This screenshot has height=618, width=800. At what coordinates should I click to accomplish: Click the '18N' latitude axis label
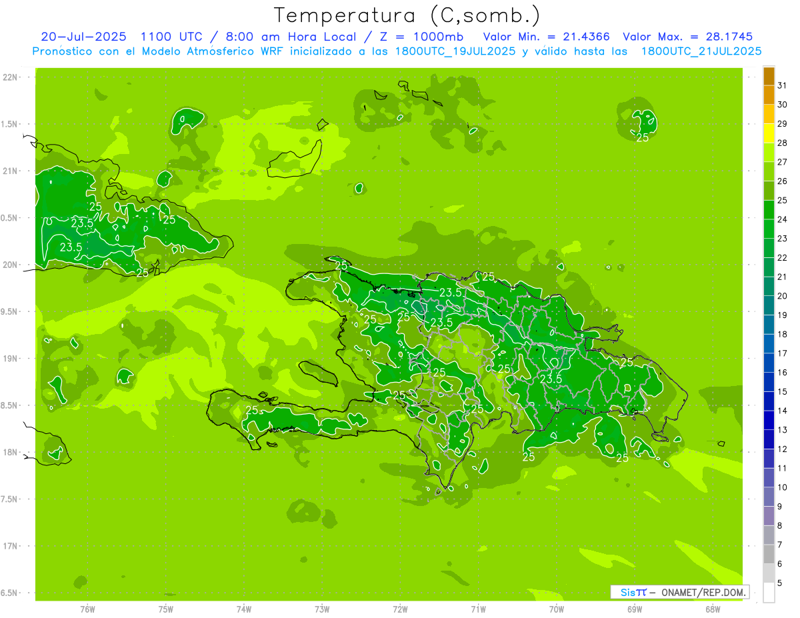[x=10, y=453]
